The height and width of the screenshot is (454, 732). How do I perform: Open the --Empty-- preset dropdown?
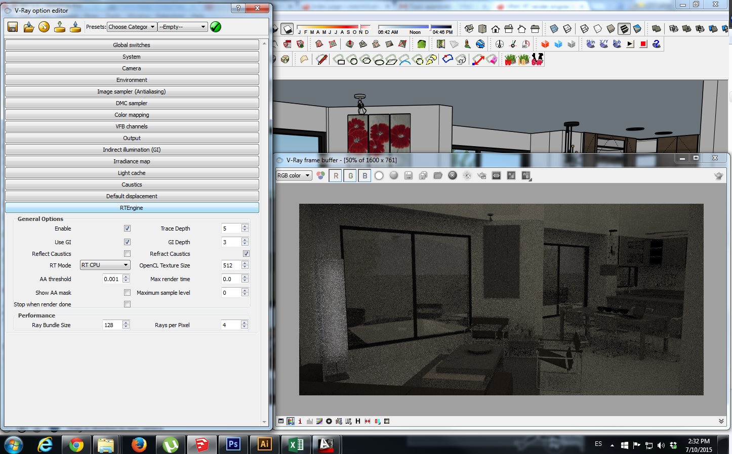point(183,27)
